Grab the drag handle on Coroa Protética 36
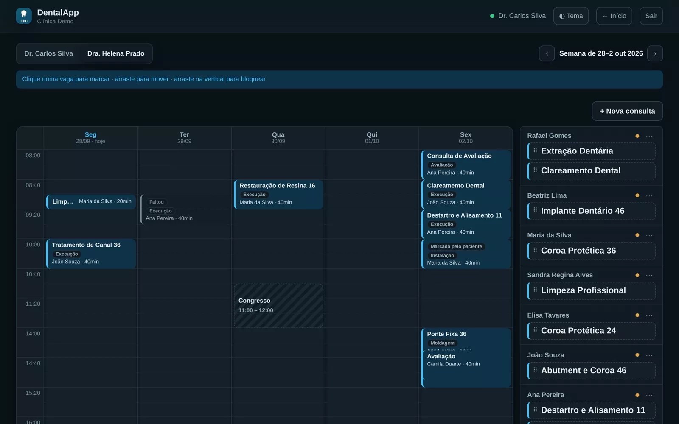Screen dimensions: 679x424 pos(535,250)
